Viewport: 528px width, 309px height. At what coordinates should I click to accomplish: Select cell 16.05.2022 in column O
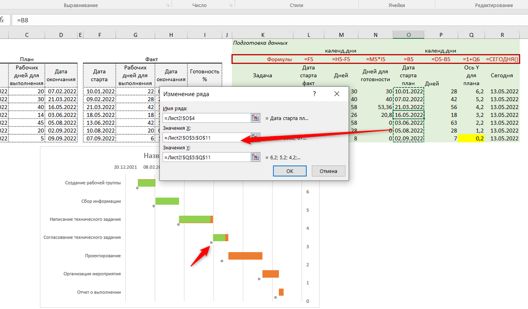pyautogui.click(x=409, y=114)
